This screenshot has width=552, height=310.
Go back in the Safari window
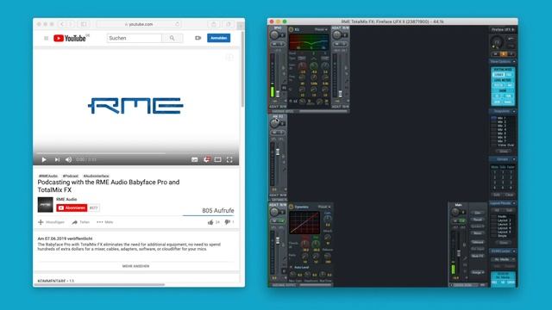[62, 24]
